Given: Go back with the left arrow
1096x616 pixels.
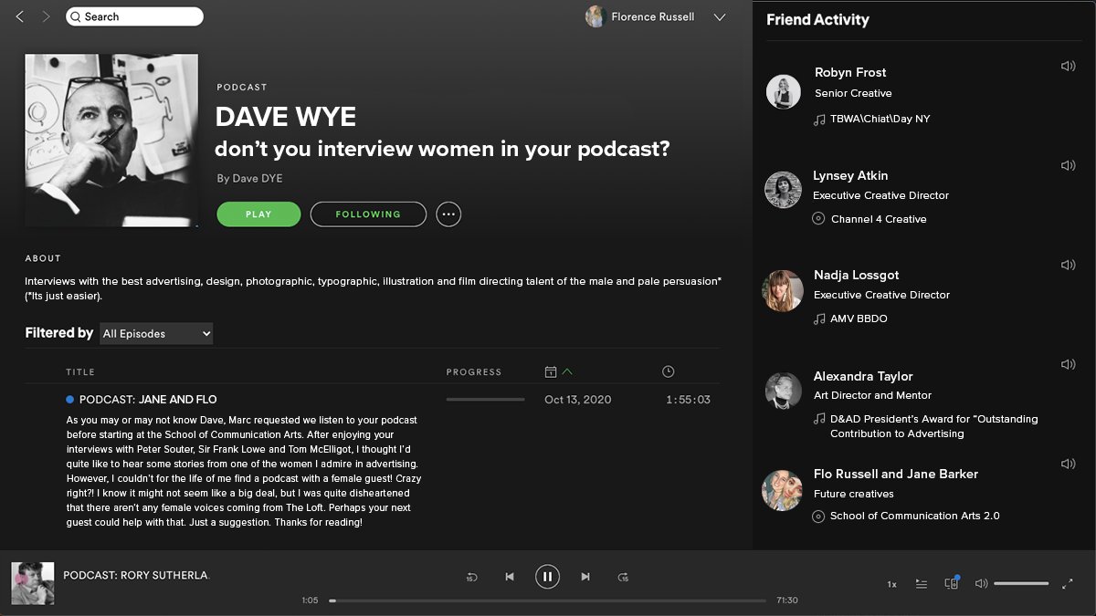Looking at the screenshot, I should coord(20,16).
